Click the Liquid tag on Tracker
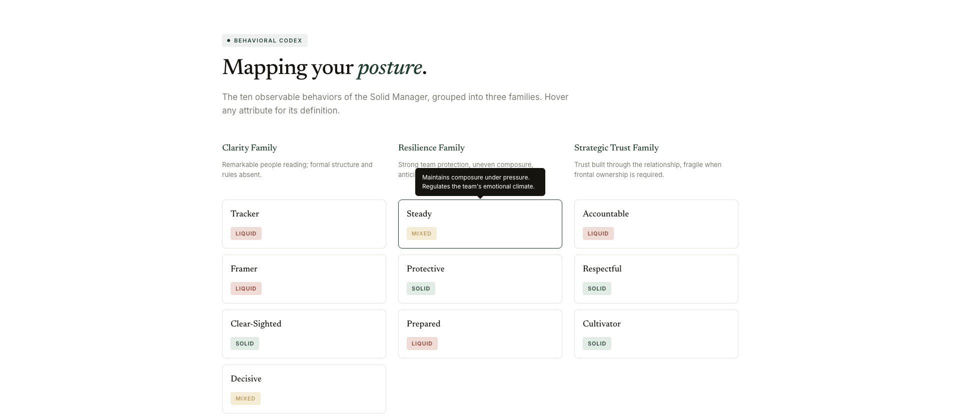 [x=246, y=233]
